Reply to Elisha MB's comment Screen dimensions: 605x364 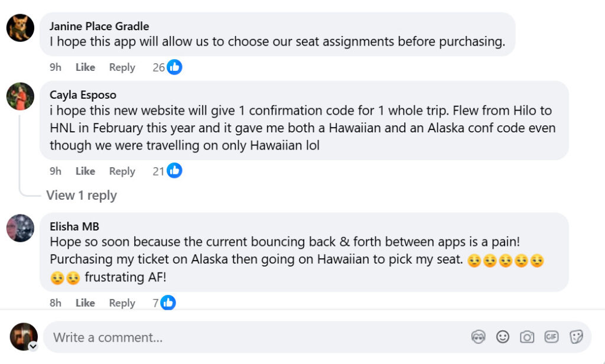(x=122, y=303)
